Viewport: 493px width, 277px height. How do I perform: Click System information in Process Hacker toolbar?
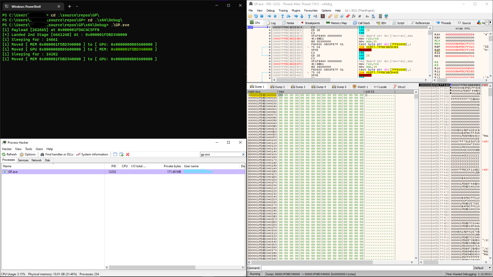[x=92, y=154]
